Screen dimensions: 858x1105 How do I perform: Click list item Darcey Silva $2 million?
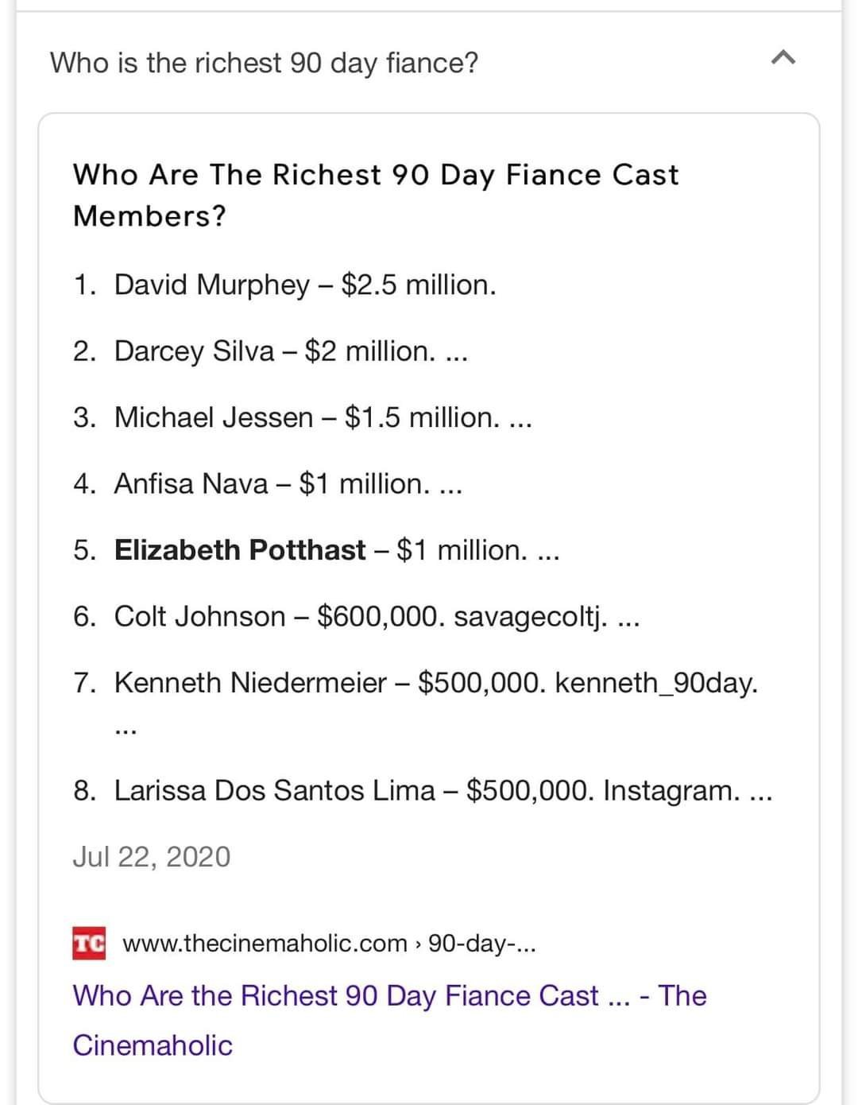click(x=270, y=351)
